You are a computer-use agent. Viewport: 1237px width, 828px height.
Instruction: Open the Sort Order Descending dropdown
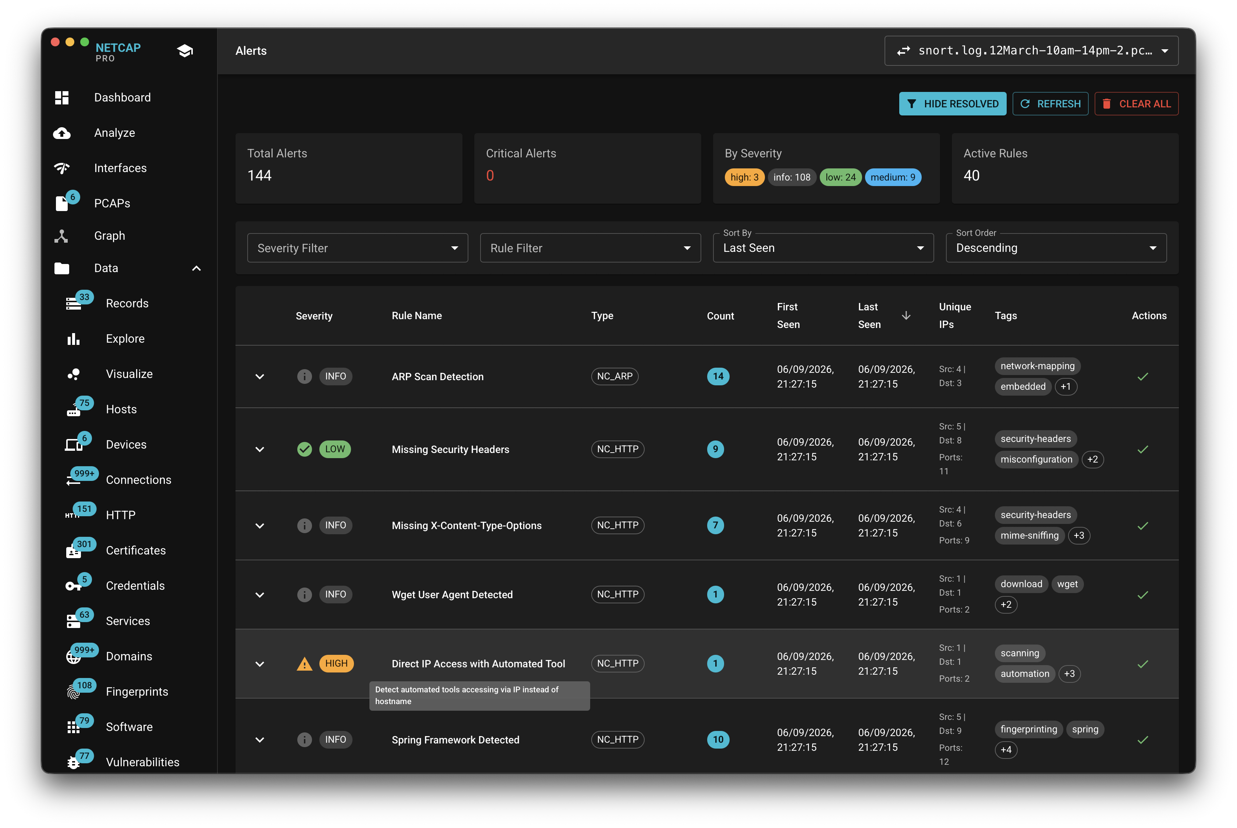(x=1056, y=248)
